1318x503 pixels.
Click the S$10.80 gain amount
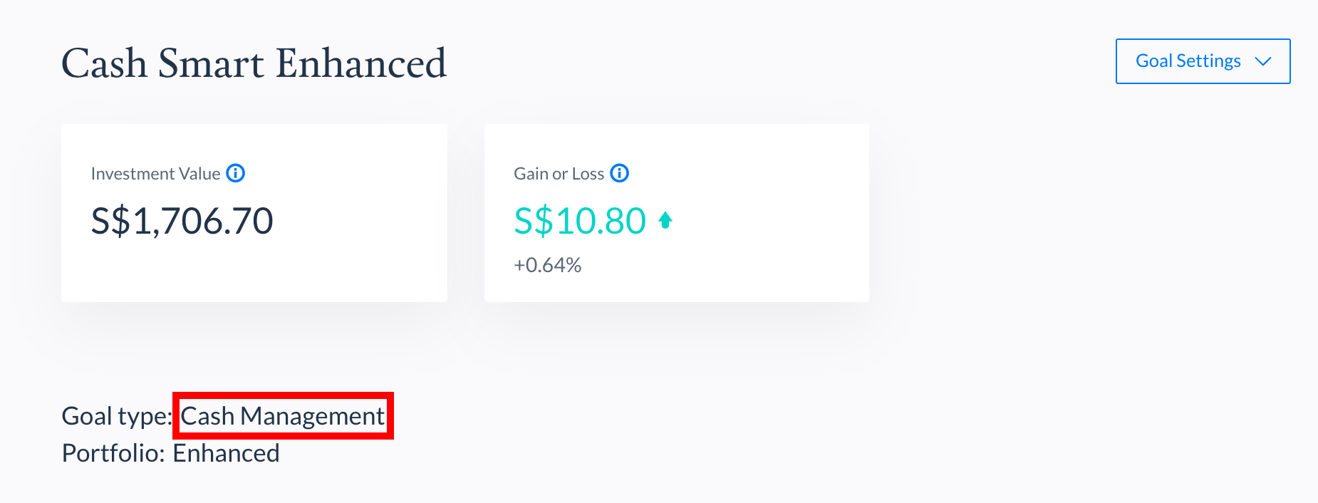pyautogui.click(x=579, y=221)
